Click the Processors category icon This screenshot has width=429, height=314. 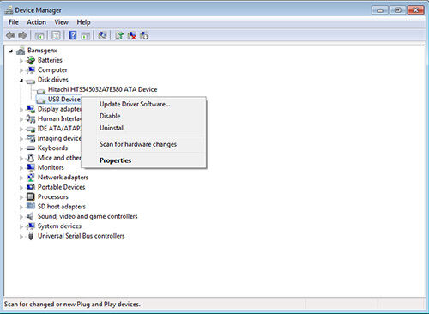coord(31,196)
